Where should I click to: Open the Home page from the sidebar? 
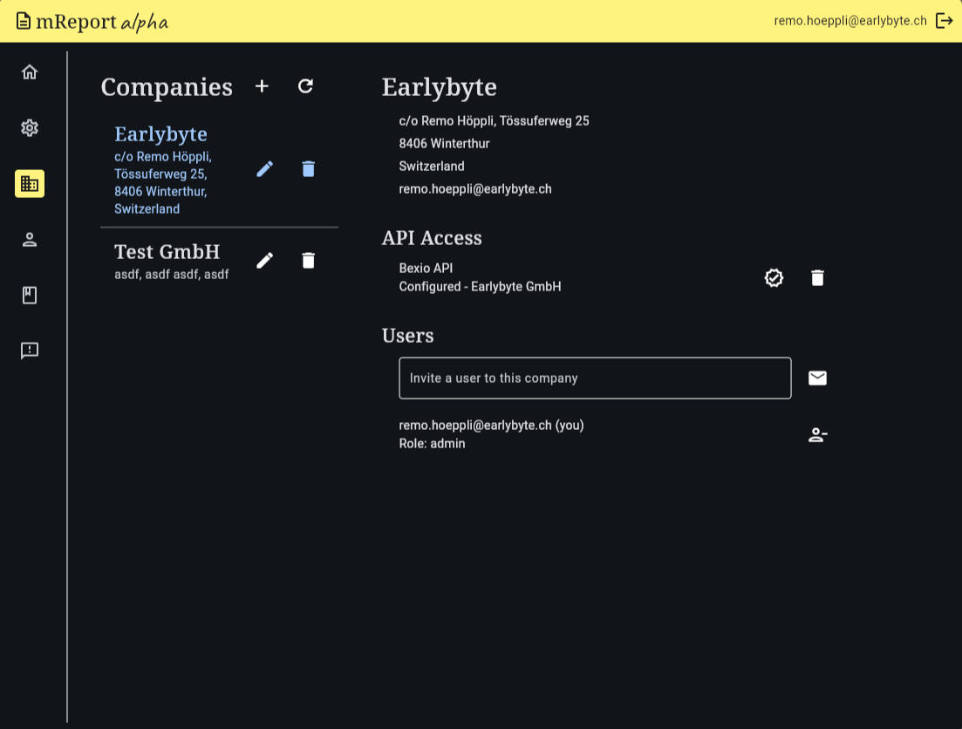(x=30, y=72)
